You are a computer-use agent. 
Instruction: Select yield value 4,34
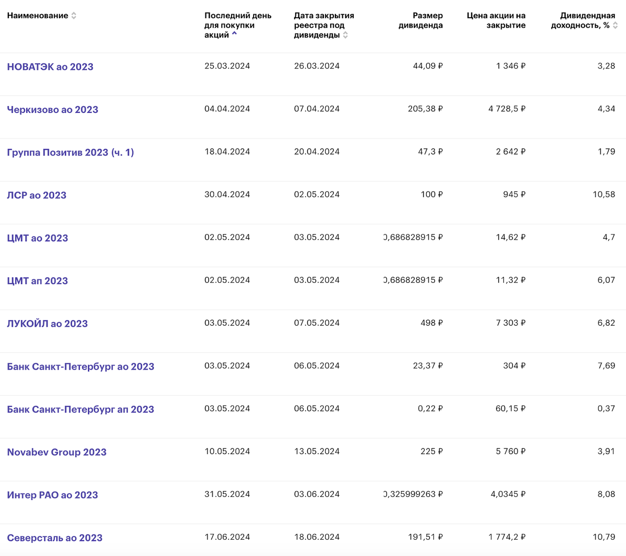coord(606,109)
